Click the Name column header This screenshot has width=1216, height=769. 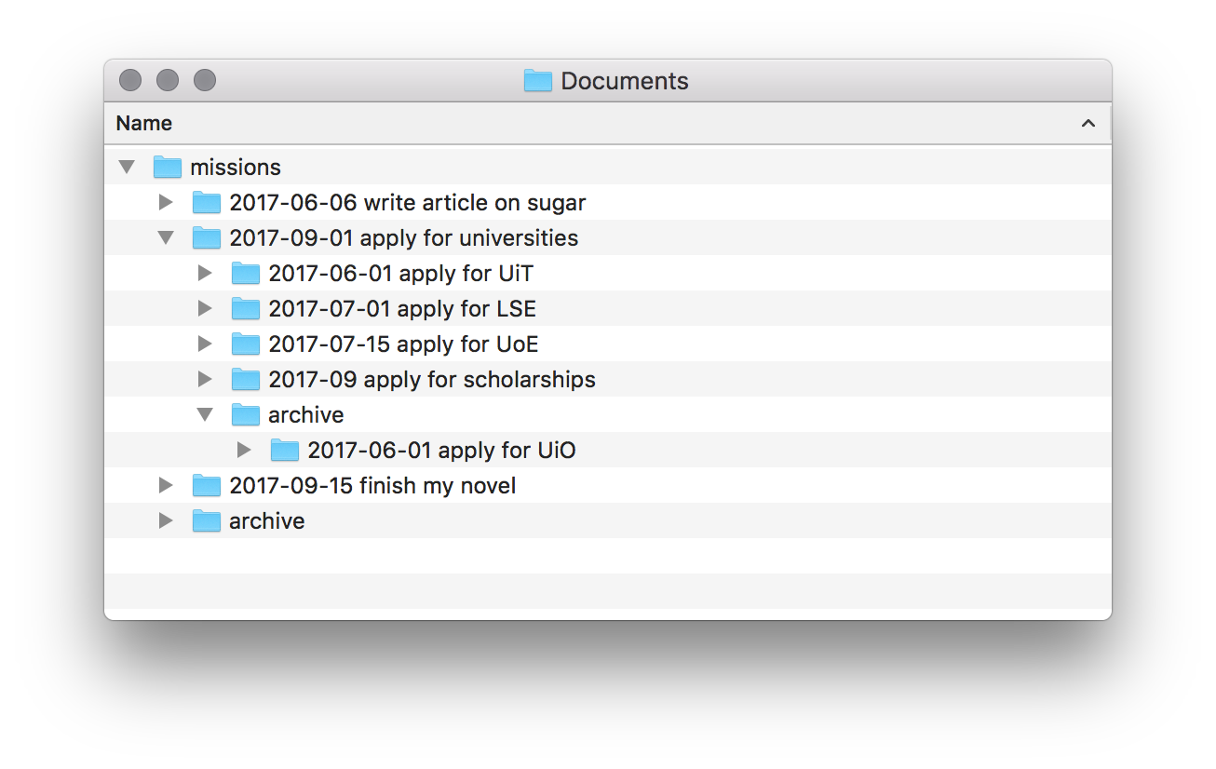point(144,124)
